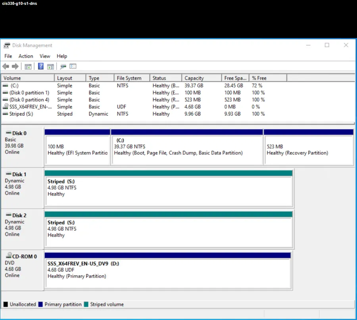Click the teal Striped volume legend swatch
Viewport: 357px width, 320px height.
(86, 304)
